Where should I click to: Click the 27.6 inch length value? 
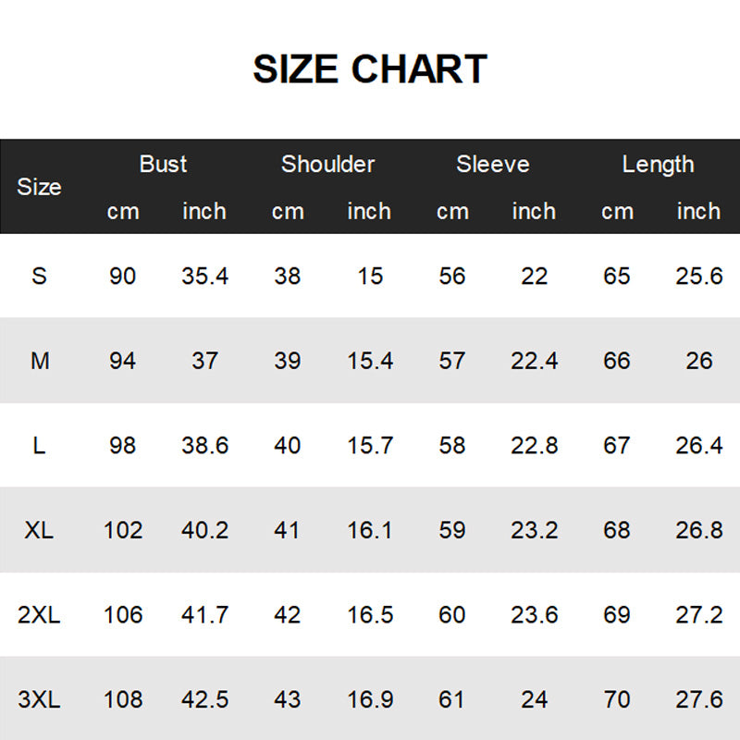(698, 700)
